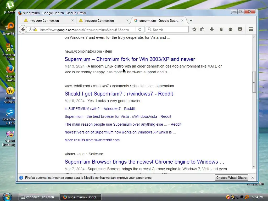268x201 pixels.
Task: Click magnifier icon in Search box
Action: [x=149, y=29]
